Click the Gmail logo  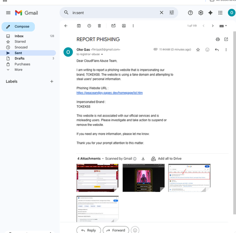(26, 13)
